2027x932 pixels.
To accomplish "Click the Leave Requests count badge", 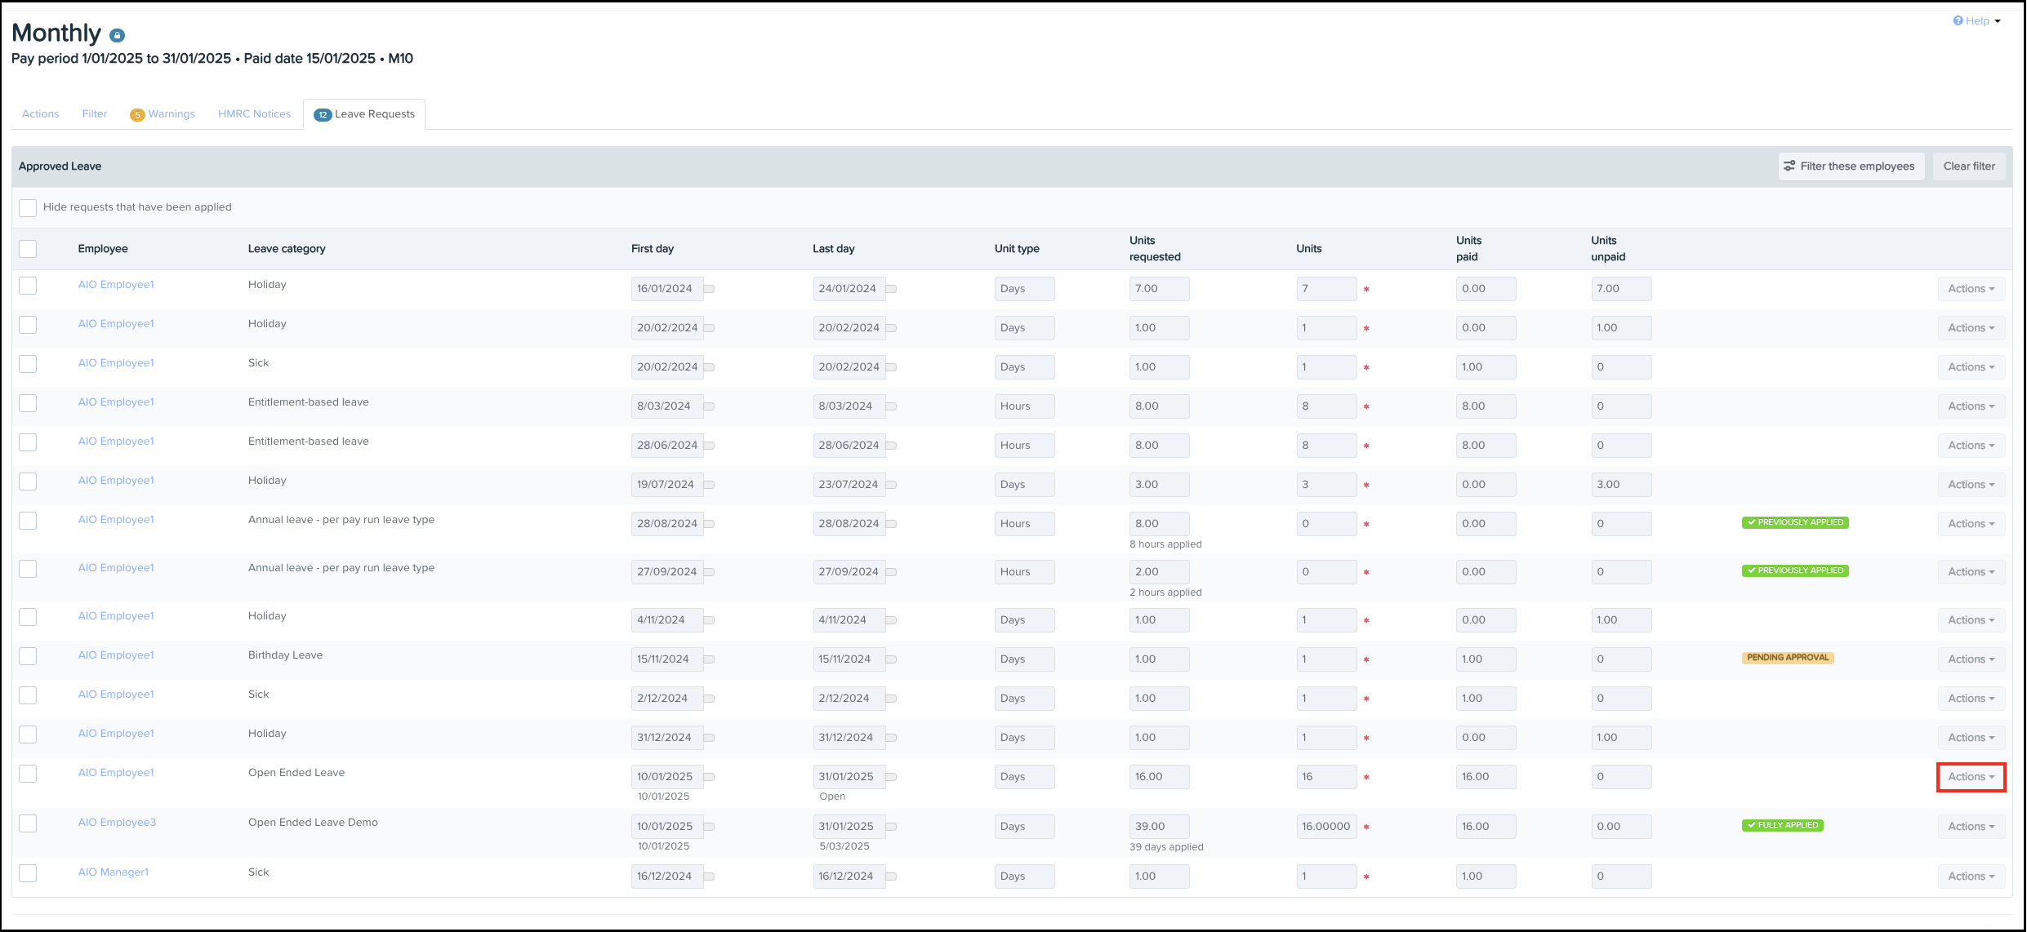I will [323, 115].
